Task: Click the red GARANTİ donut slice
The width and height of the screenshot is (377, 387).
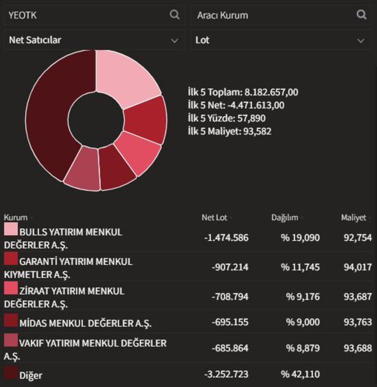Action: coord(146,120)
